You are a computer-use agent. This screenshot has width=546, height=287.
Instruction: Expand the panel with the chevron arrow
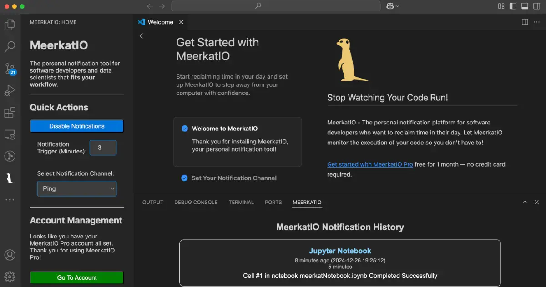[x=525, y=202]
